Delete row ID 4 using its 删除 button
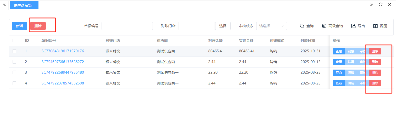396x133 pixels. point(375,83)
